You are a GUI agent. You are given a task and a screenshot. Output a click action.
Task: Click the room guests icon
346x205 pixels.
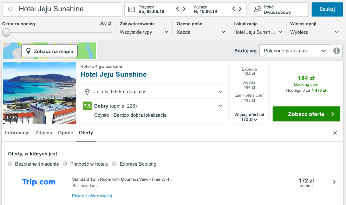click(257, 9)
